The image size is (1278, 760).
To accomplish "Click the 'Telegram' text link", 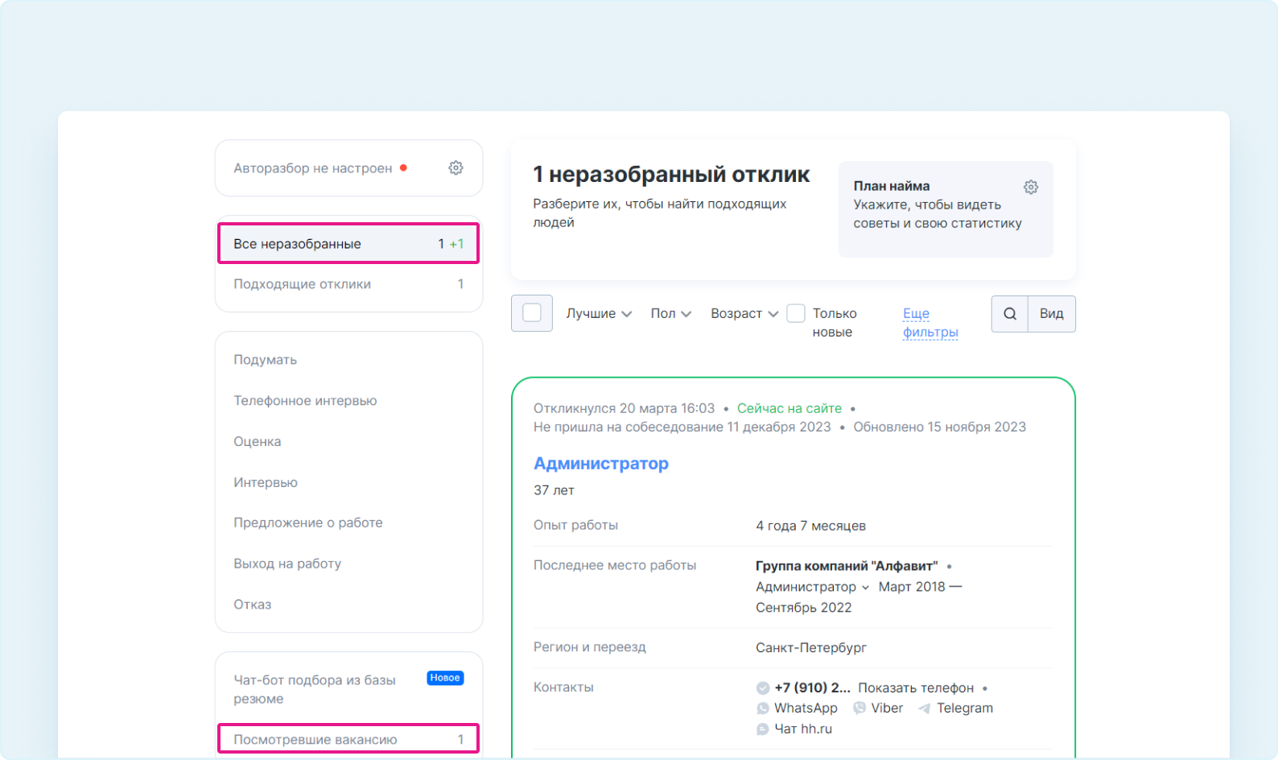I will click(965, 708).
